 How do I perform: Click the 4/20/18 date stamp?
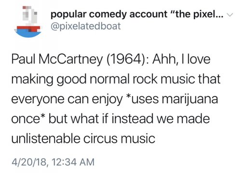coord(29,162)
